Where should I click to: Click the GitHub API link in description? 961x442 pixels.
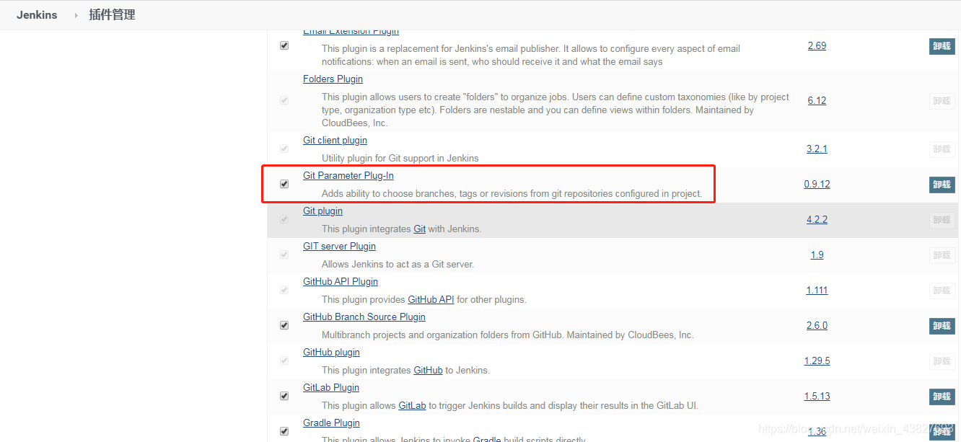[431, 299]
